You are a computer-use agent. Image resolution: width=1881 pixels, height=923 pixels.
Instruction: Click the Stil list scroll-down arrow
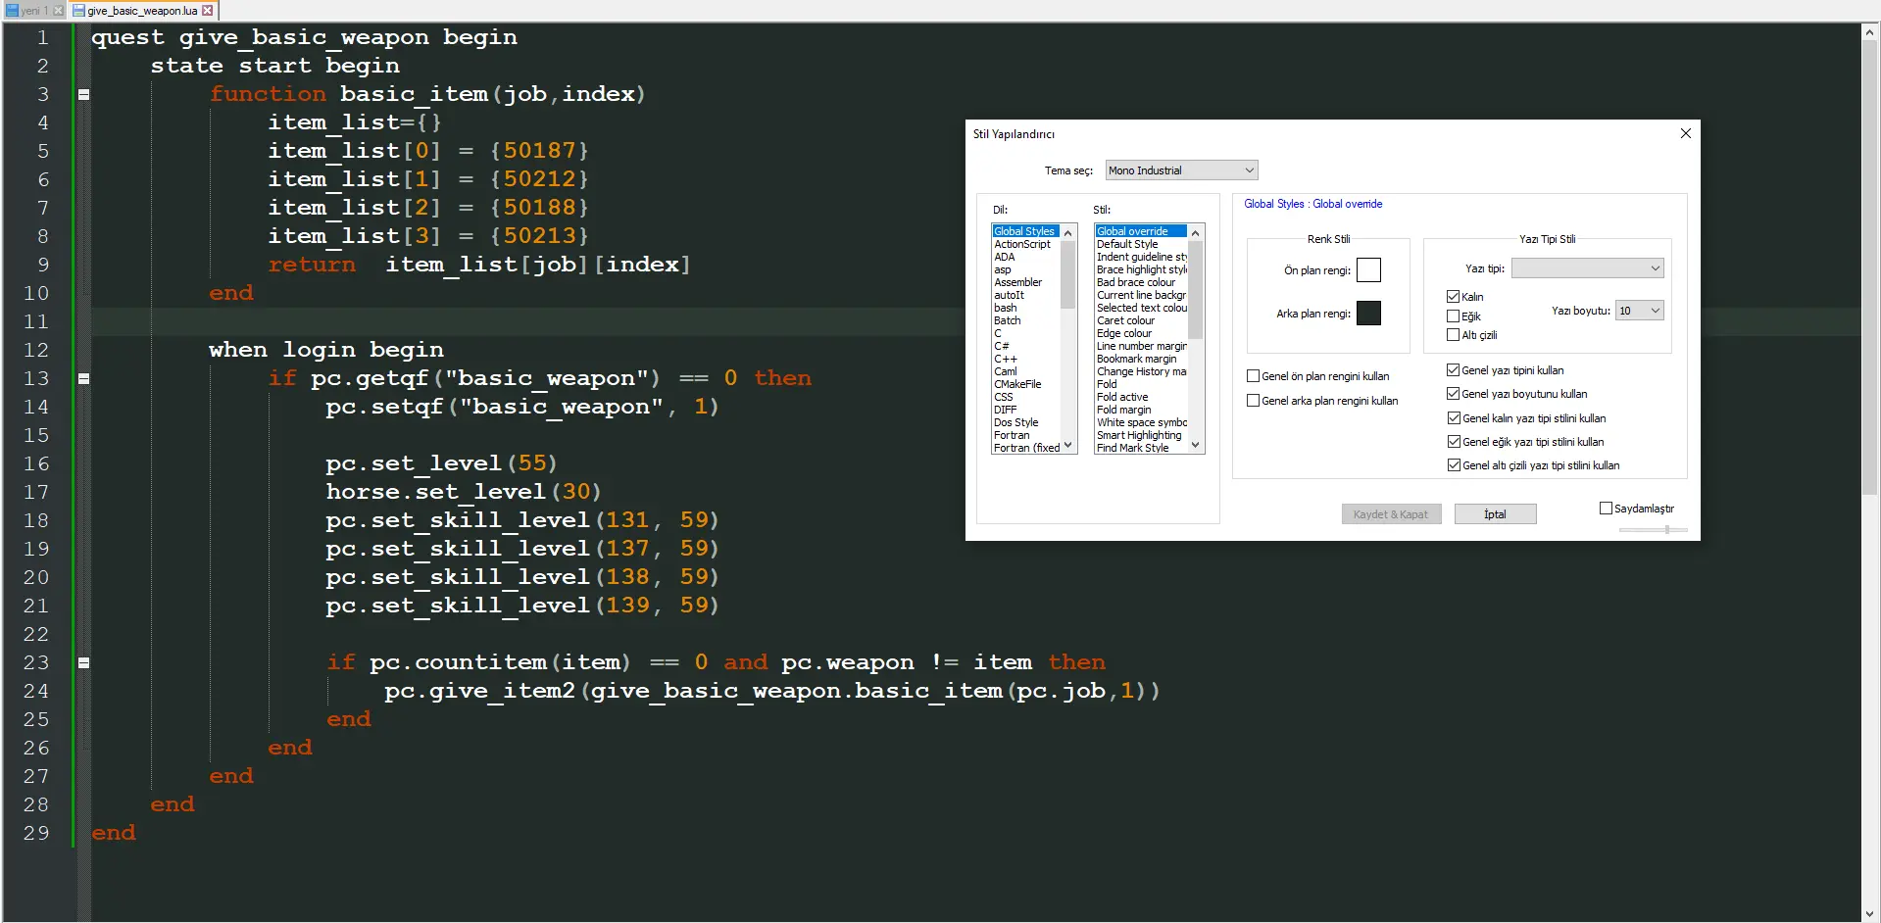tap(1196, 446)
